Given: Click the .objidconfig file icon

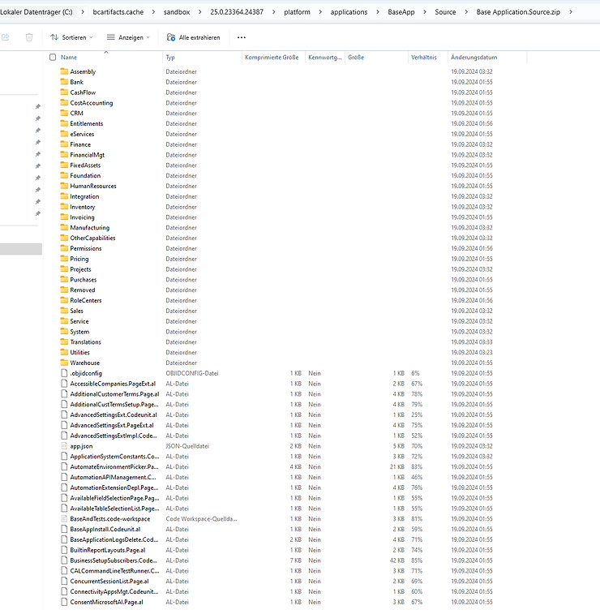Looking at the screenshot, I should (64, 373).
